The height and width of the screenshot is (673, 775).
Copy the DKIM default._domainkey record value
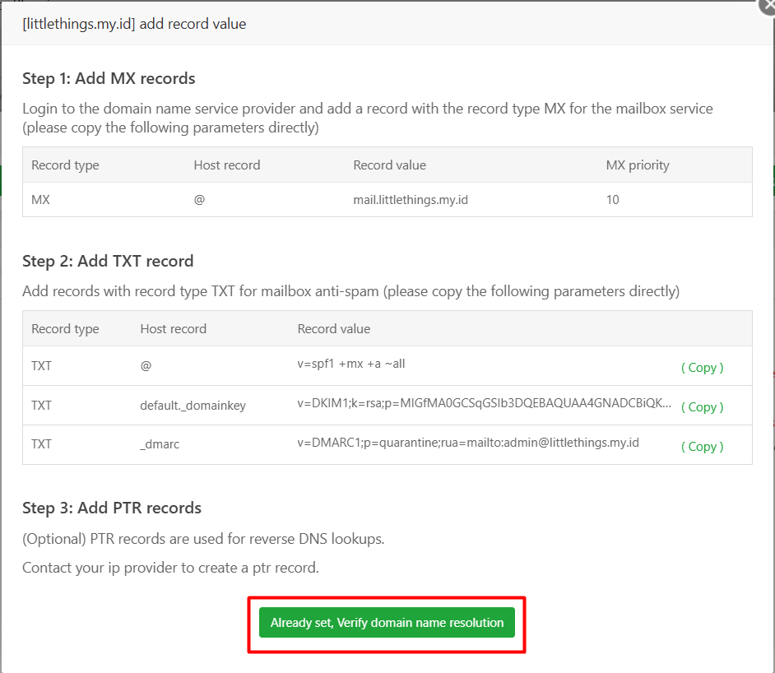pos(701,406)
